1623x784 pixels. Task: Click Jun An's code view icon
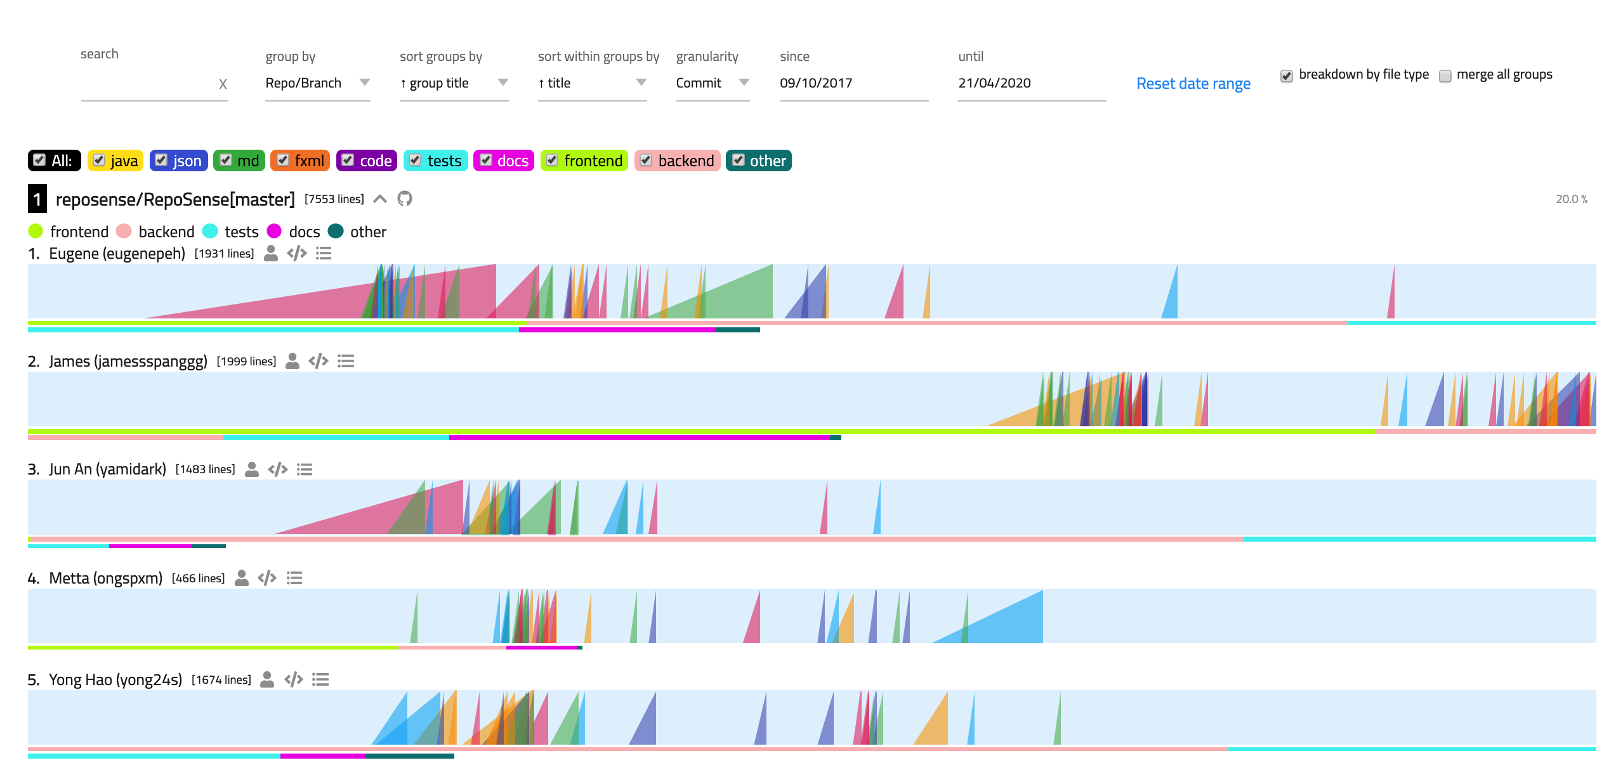point(278,469)
